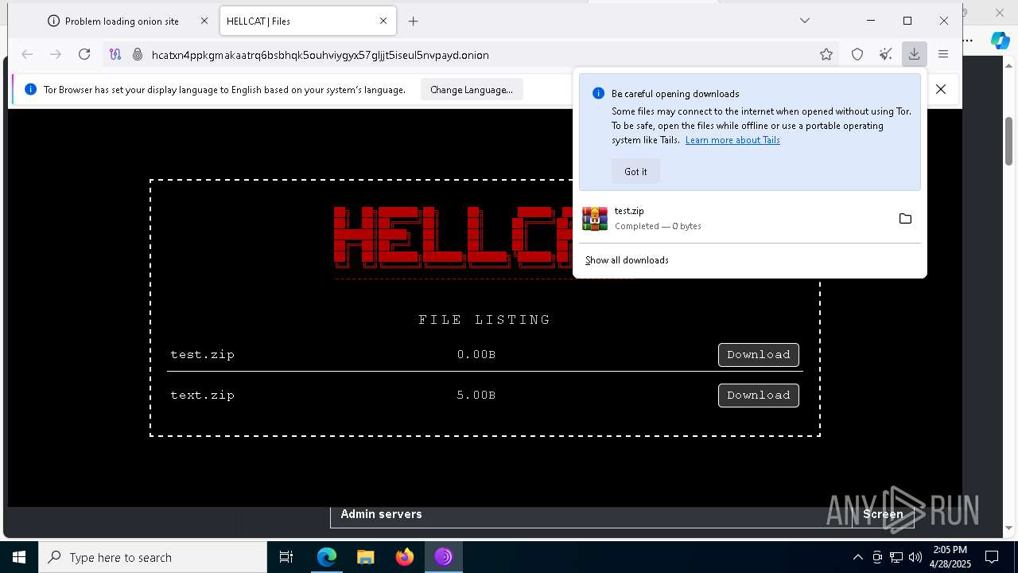This screenshot has width=1018, height=573.
Task: Expand the list all tabs chevron
Action: pyautogui.click(x=805, y=21)
